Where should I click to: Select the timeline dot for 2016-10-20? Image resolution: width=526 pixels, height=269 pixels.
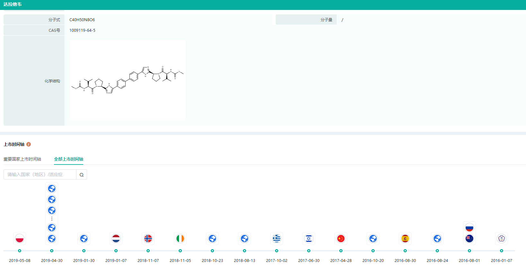[373, 251]
